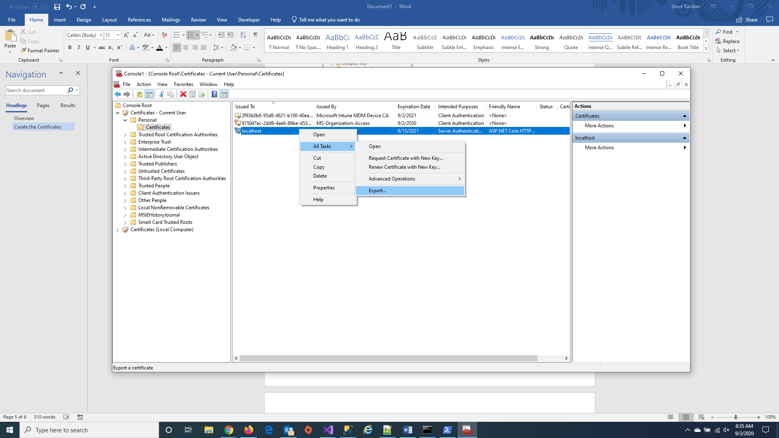This screenshot has height=438, width=779.
Task: Switch to Pages tab in Navigation pane
Action: click(43, 105)
